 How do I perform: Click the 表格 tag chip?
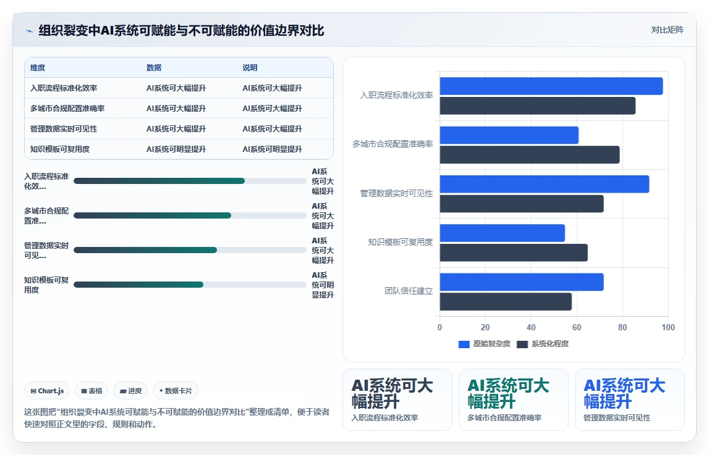[x=91, y=391]
